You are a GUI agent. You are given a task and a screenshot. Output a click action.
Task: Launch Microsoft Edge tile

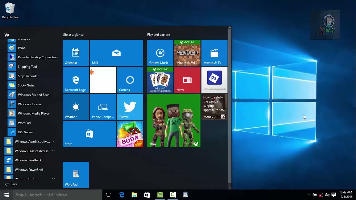tap(76, 80)
